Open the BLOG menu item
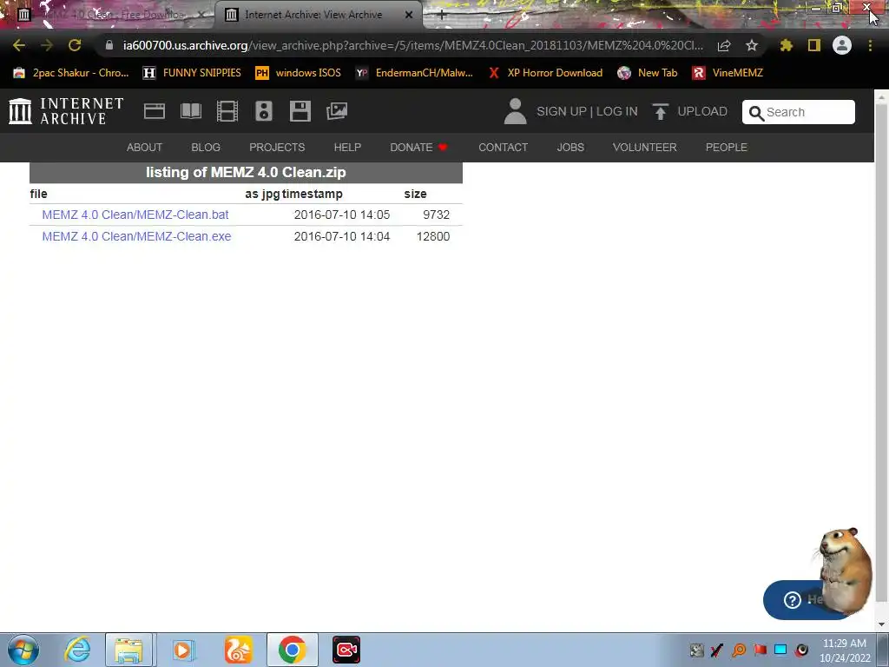The height and width of the screenshot is (667, 889). coord(205,148)
